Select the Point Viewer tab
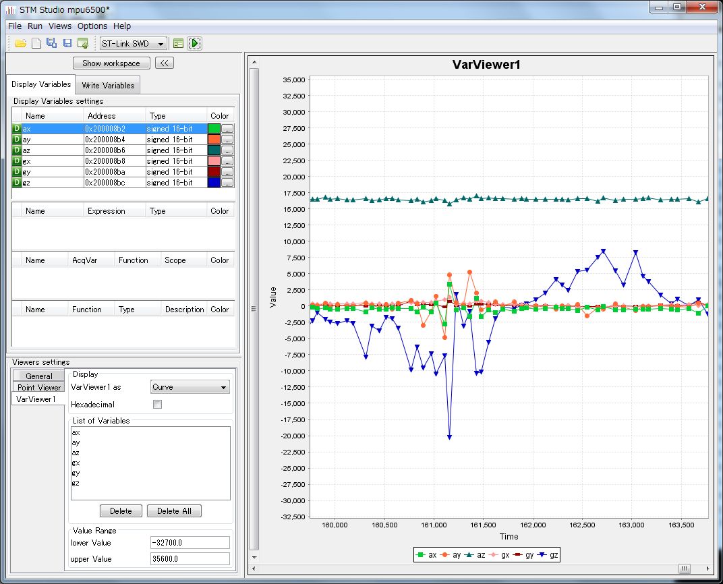Image resolution: width=723 pixels, height=584 pixels. click(x=39, y=387)
